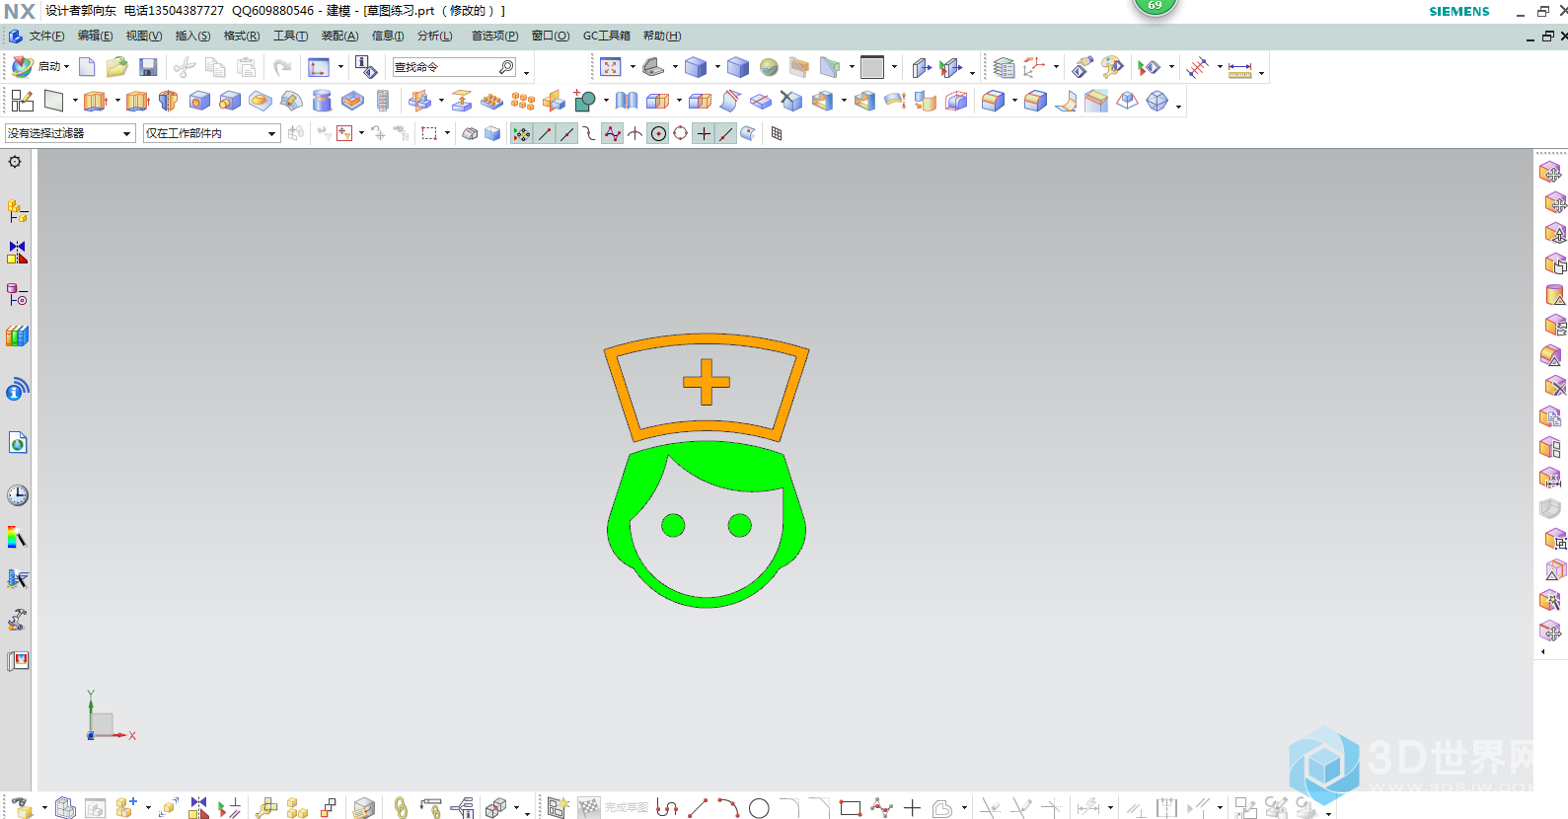Open the History clock sidebar tab
The image size is (1568, 819).
point(17,495)
